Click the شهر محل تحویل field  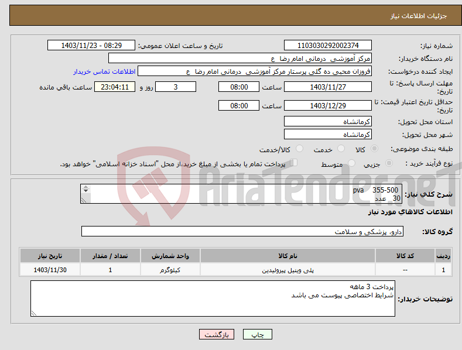pos(328,135)
